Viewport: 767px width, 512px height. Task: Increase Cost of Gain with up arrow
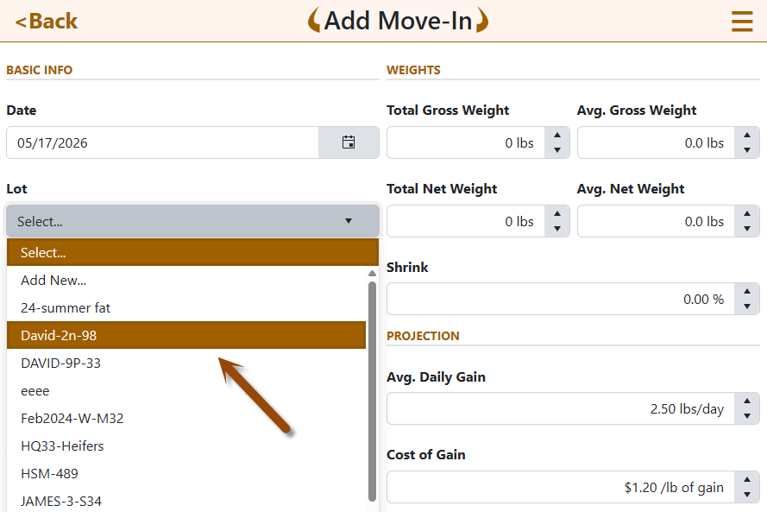point(747,480)
